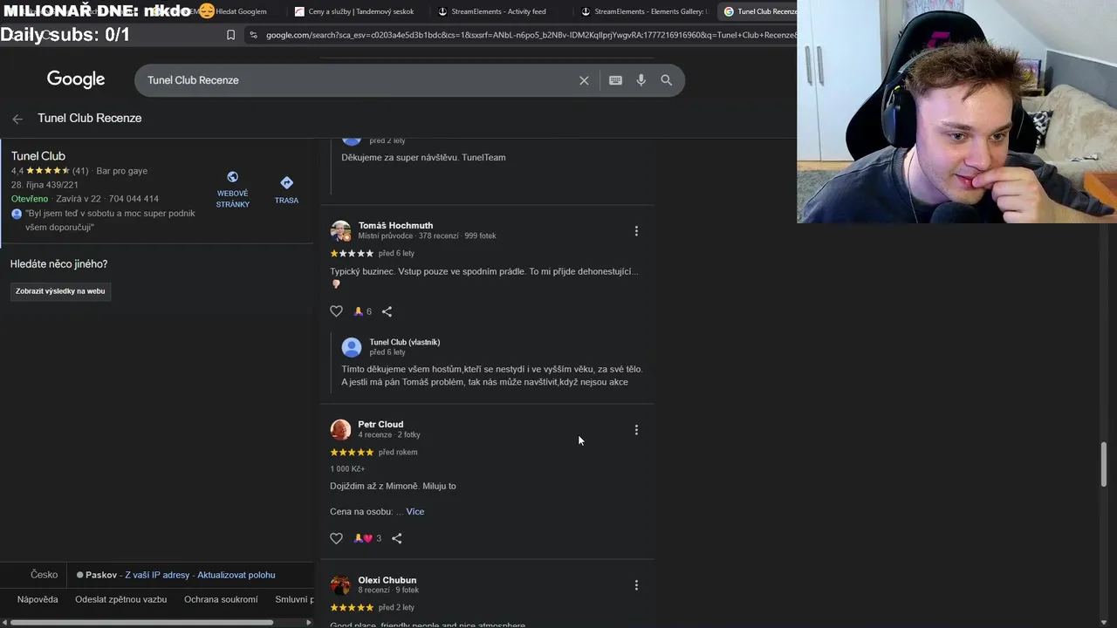The height and width of the screenshot is (628, 1117).
Task: View site information icon in address bar
Action: click(253, 35)
